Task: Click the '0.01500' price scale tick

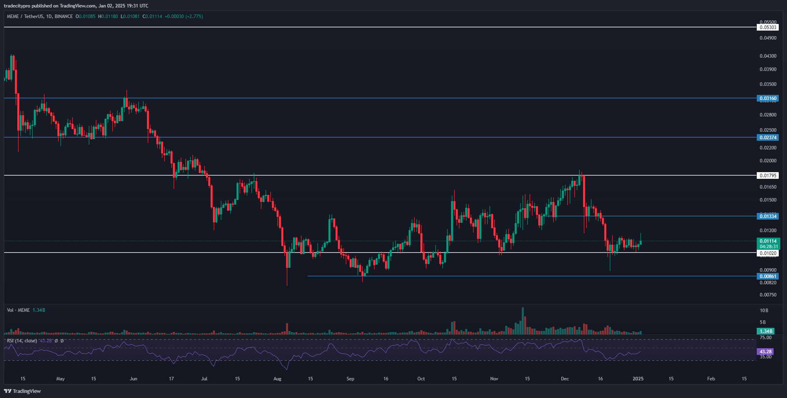Action: (768, 200)
